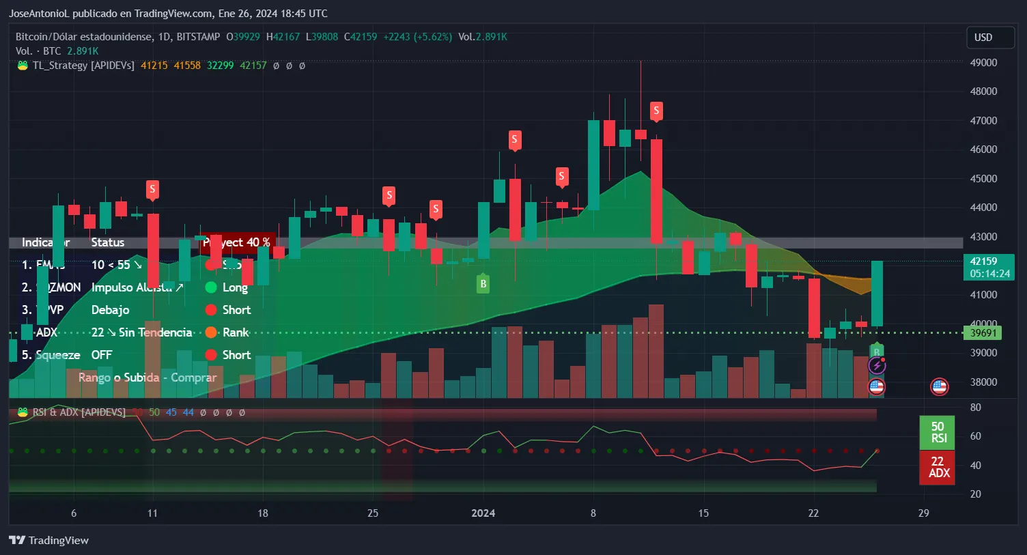Select the 2024 label on the time axis
Viewport: 1027px width, 555px height.
pyautogui.click(x=483, y=513)
